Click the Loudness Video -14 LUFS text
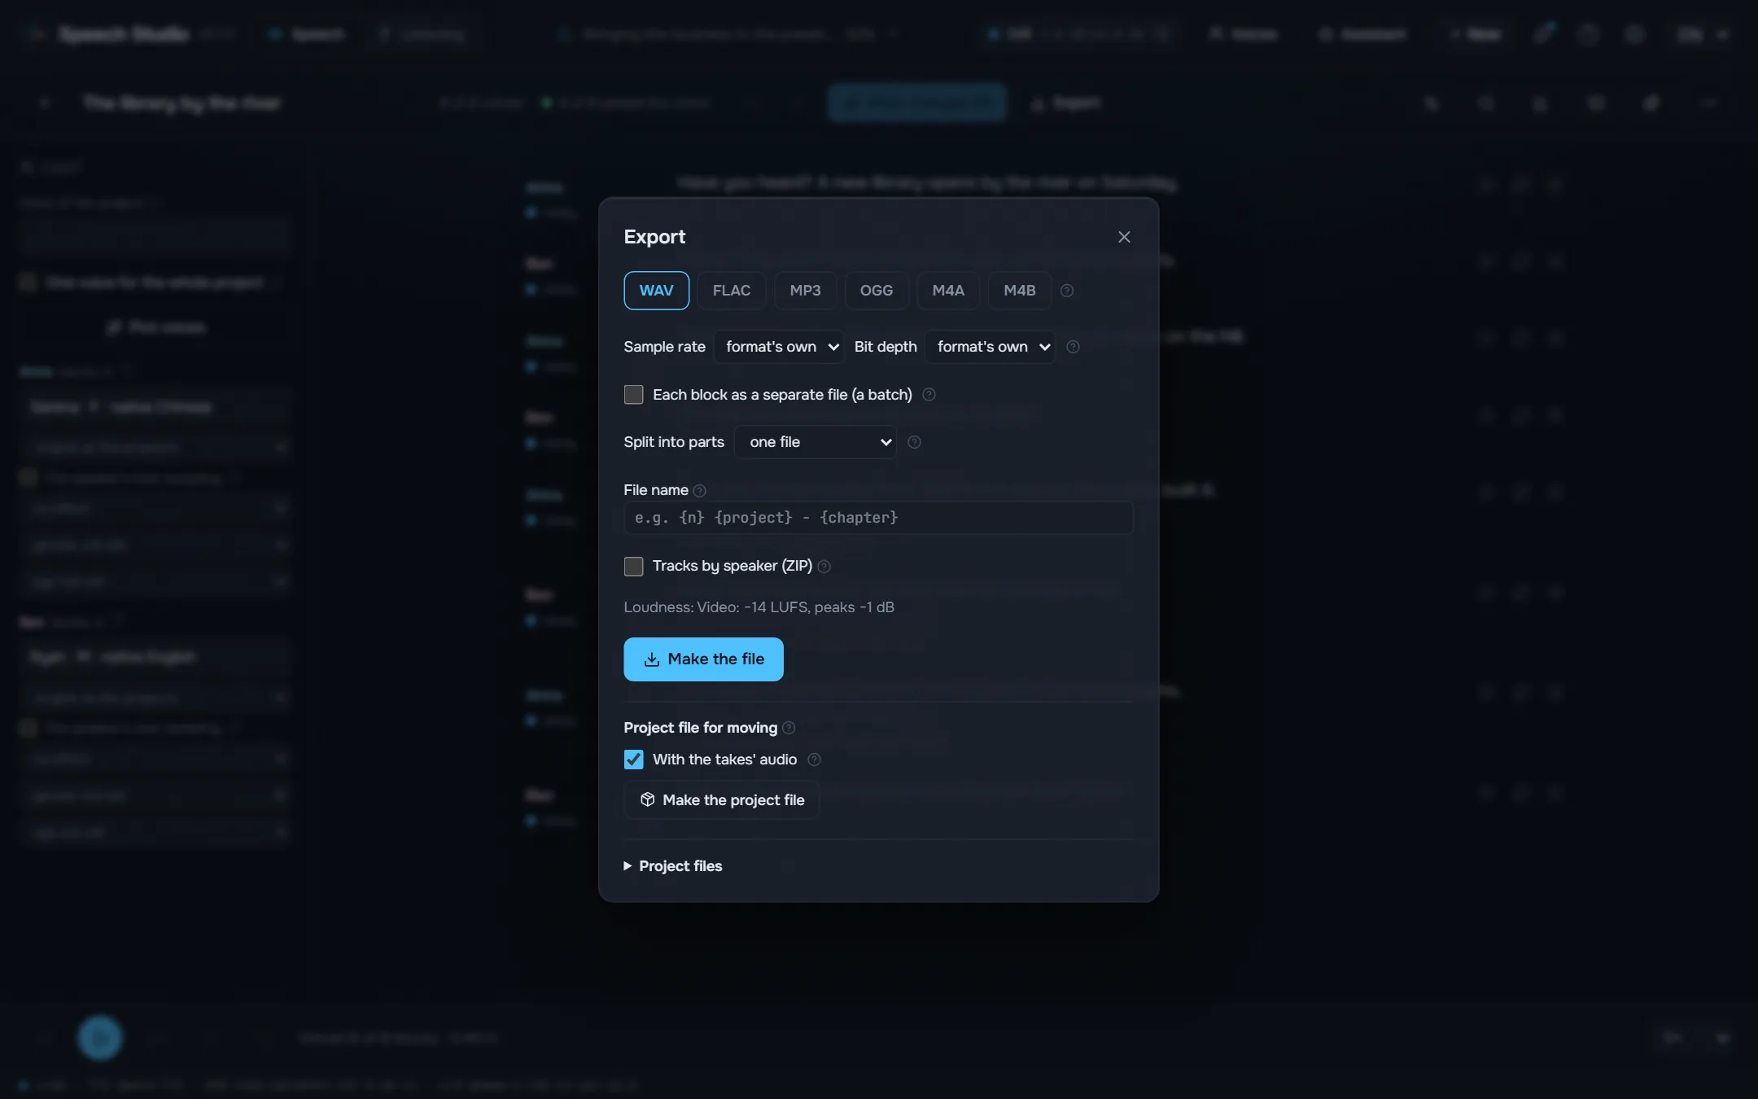Image resolution: width=1758 pixels, height=1099 pixels. (x=759, y=607)
